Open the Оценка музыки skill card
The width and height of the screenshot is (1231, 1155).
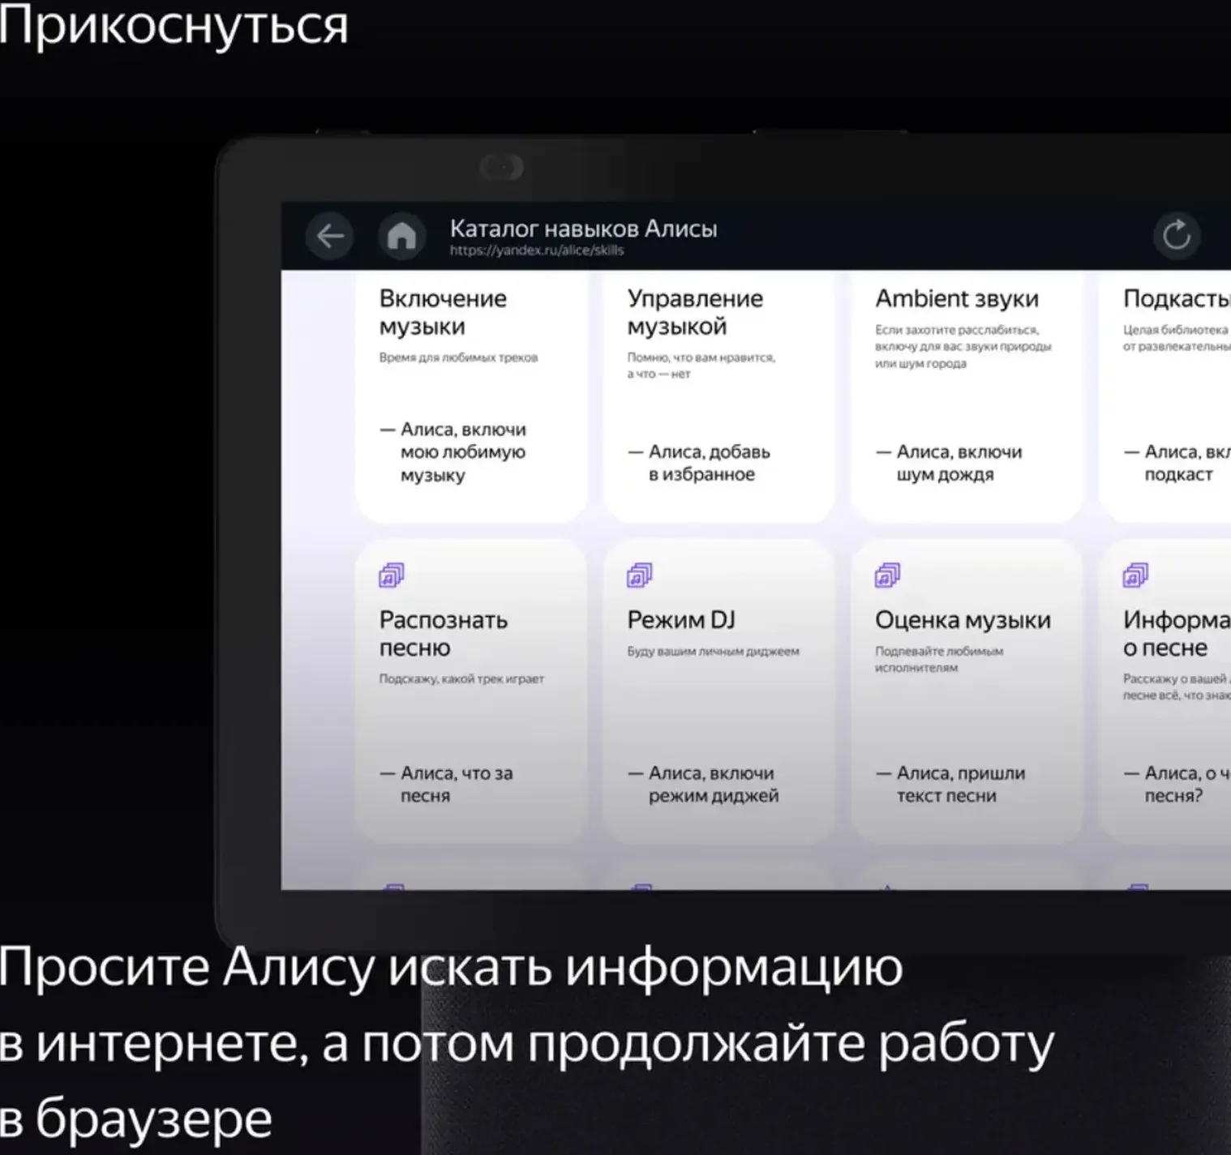(x=967, y=691)
